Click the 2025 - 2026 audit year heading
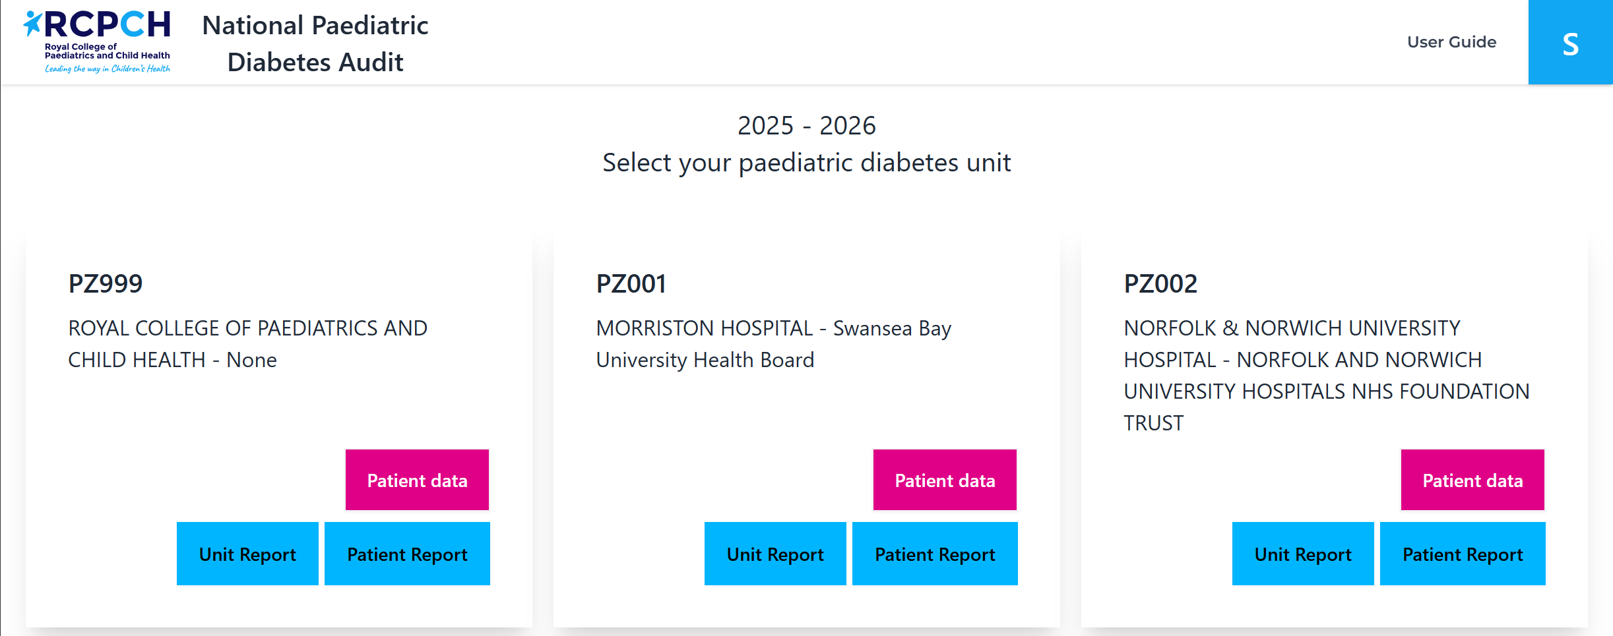Screen dimensions: 1613x636 click(806, 125)
